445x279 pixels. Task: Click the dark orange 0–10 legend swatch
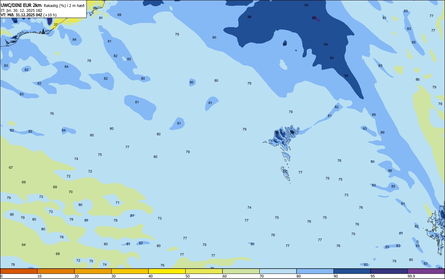[19, 271]
